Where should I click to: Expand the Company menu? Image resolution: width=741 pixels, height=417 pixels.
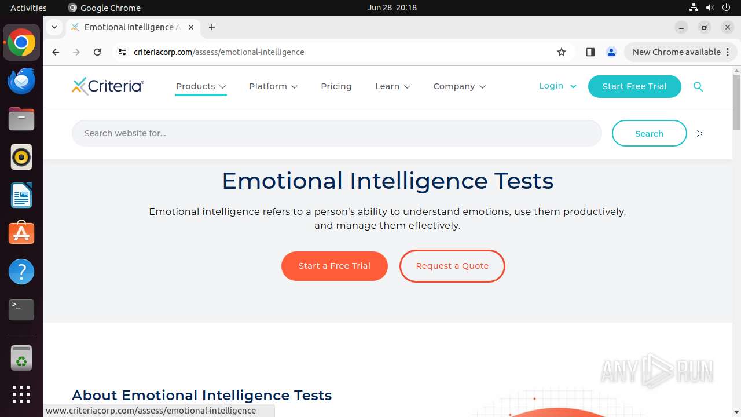pyautogui.click(x=460, y=86)
